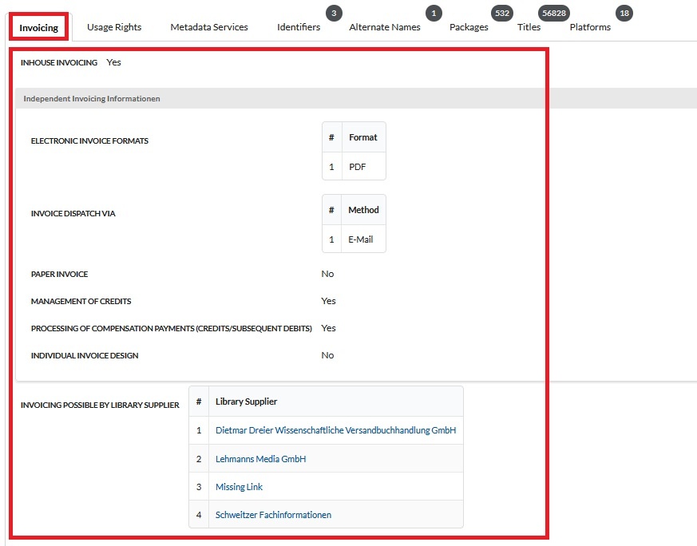Open the Titles tab

(x=529, y=27)
